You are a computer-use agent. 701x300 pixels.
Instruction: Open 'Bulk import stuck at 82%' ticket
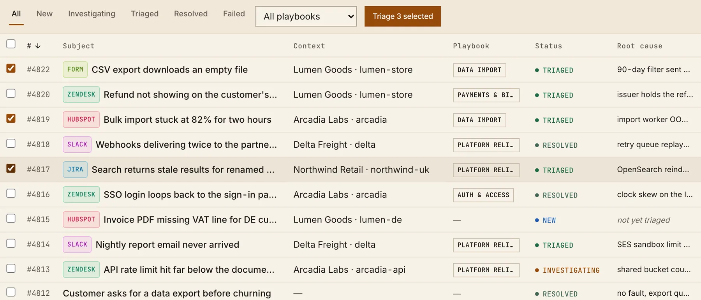pyautogui.click(x=187, y=120)
